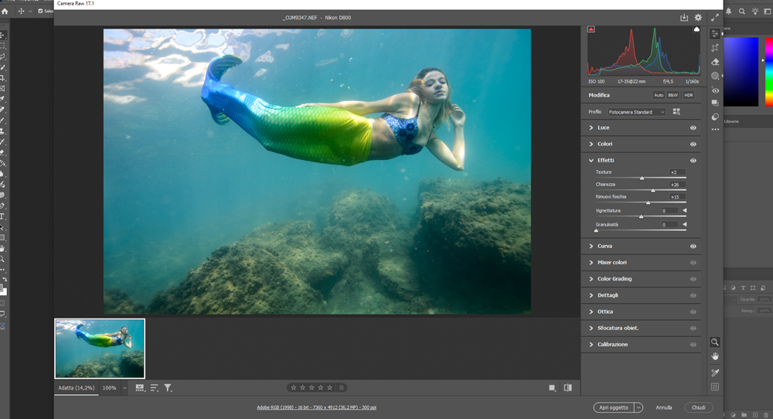
Task: Select the Red Eye removal tool
Action: coord(715,90)
